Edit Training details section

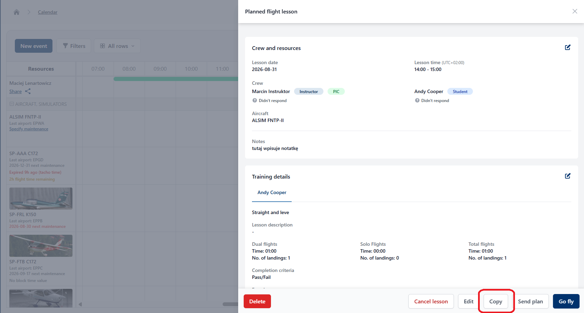point(567,176)
